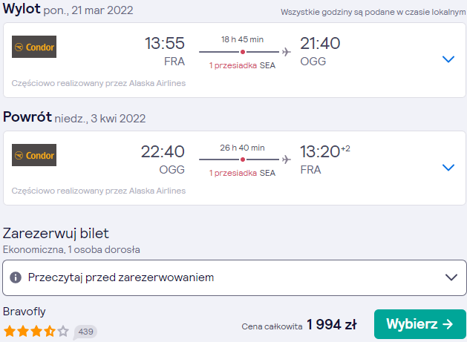Click the red stopover dot on the return route
The image size is (467, 342).
243,160
